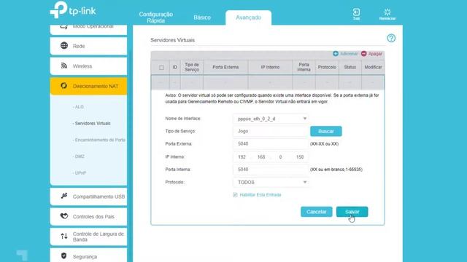Image resolution: width=467 pixels, height=262 pixels.
Task: Click the IP Interno last octet 150
Action: coord(300,157)
